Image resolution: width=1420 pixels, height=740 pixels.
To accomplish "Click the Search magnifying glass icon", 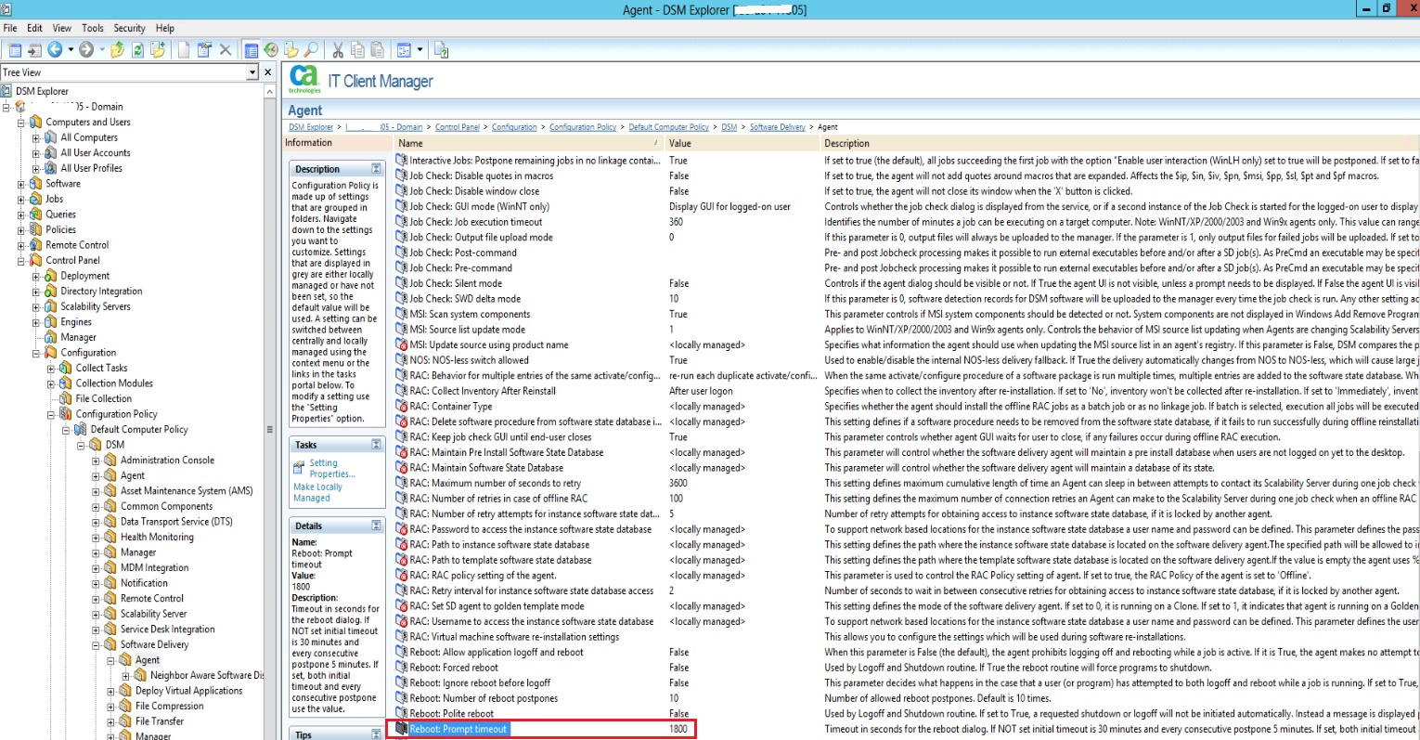I will point(311,50).
